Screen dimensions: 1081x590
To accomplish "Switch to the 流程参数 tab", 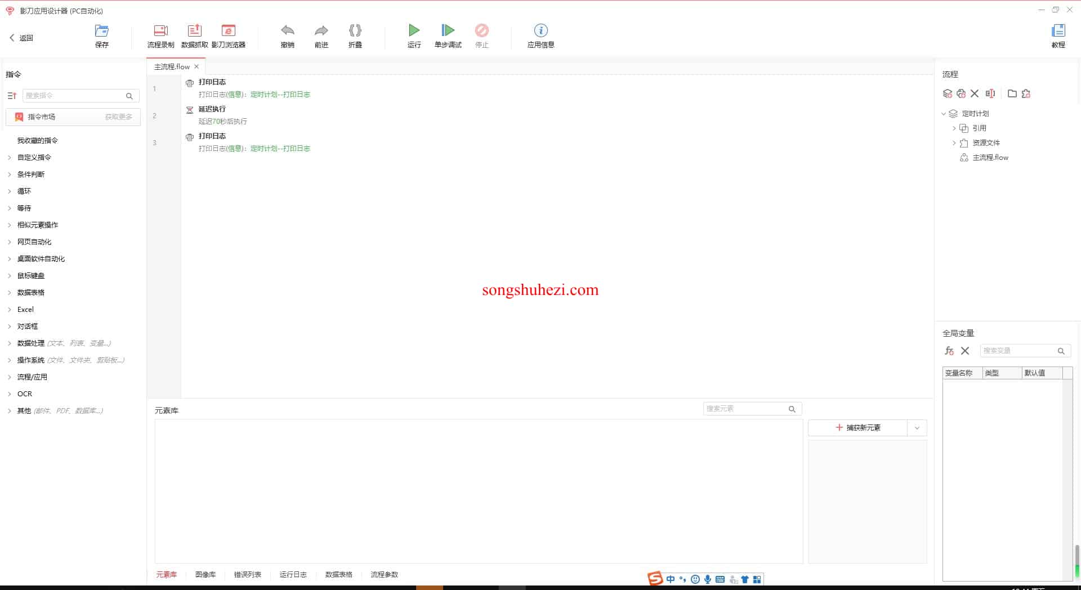I will pyautogui.click(x=385, y=575).
